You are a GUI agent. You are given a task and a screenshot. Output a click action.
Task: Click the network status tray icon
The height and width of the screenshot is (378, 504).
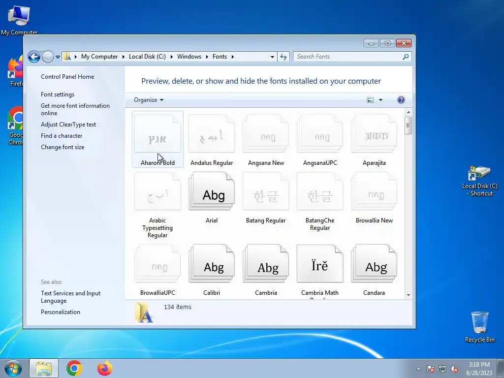[x=442, y=369]
